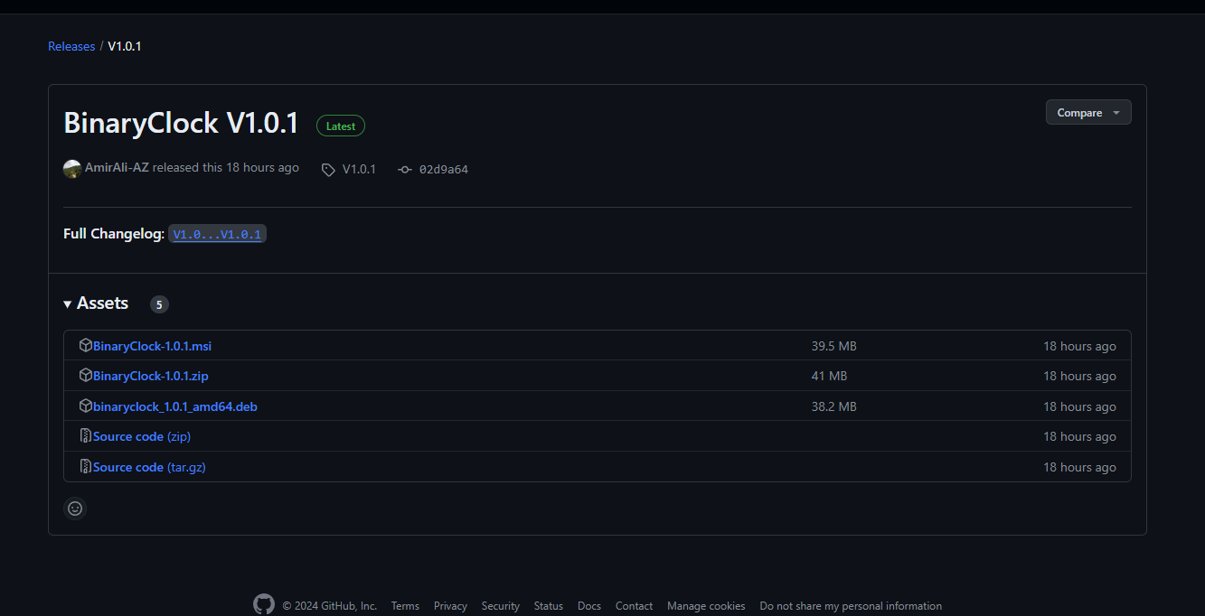Open the Compare dropdown

coord(1087,113)
